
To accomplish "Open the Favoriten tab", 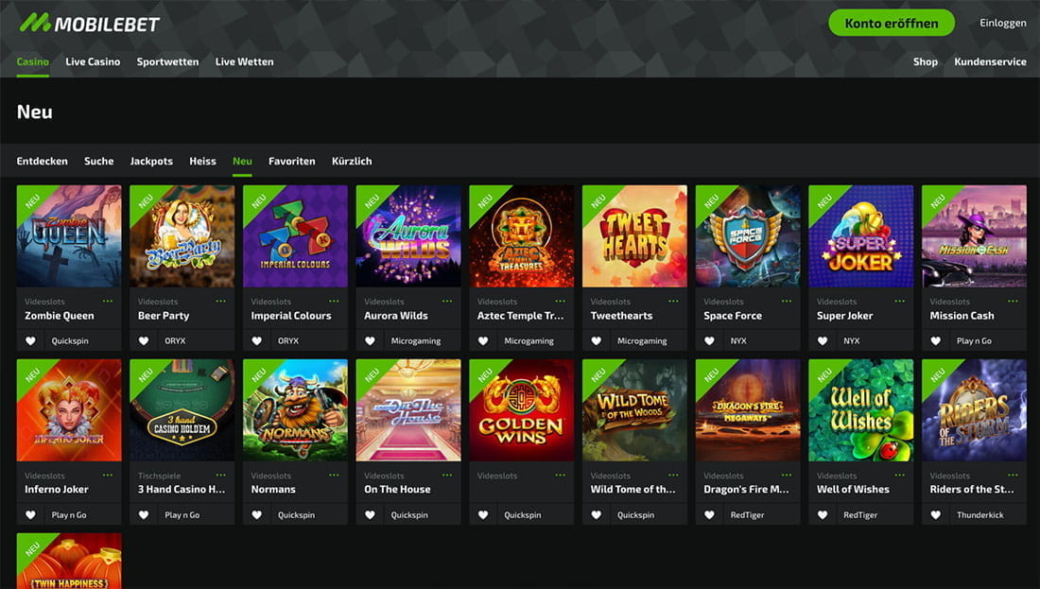I will point(292,161).
